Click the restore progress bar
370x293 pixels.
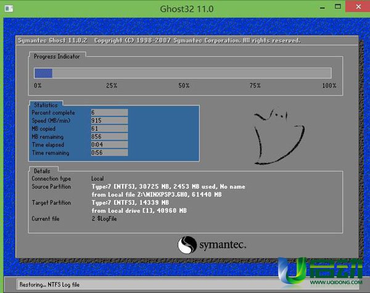click(183, 73)
